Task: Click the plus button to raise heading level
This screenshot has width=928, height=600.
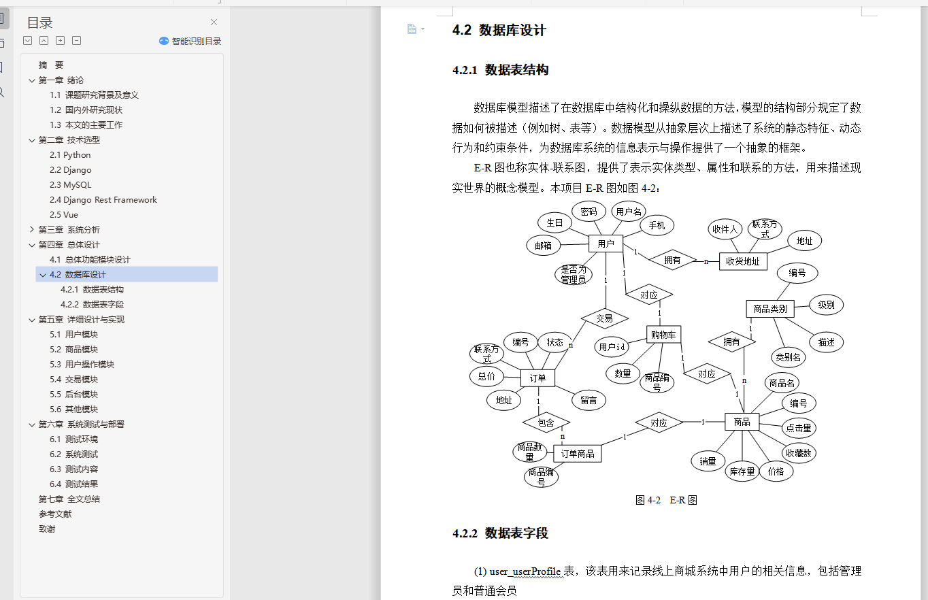Action: tap(61, 41)
